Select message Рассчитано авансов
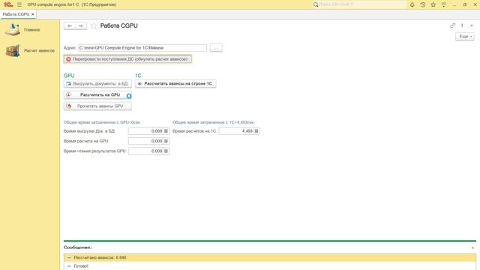The image size is (480, 270). coord(270,257)
